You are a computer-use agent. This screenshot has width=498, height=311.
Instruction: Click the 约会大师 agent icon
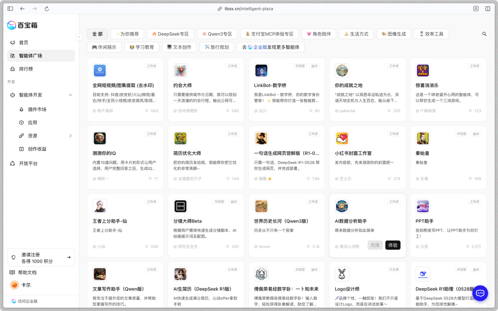[x=180, y=71]
